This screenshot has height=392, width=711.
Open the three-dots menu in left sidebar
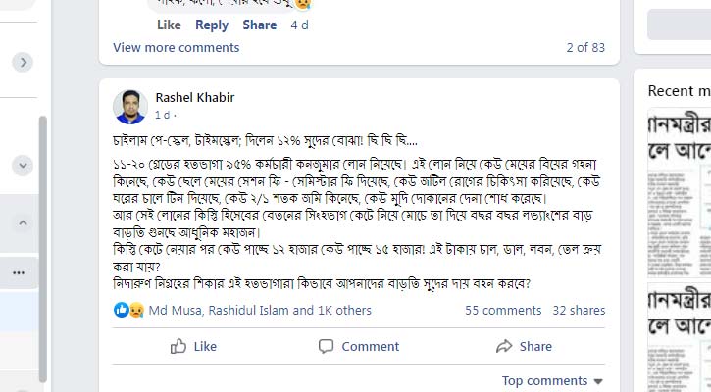(19, 272)
